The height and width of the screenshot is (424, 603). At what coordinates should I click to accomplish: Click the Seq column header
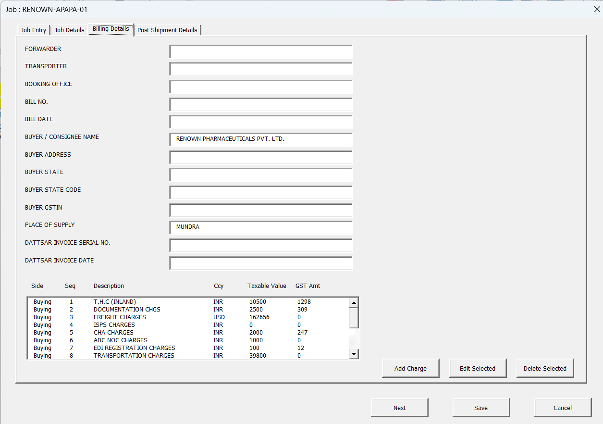(x=70, y=286)
